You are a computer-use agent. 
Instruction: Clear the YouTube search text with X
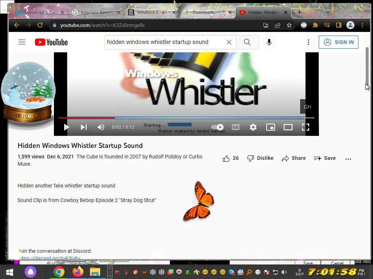click(229, 42)
